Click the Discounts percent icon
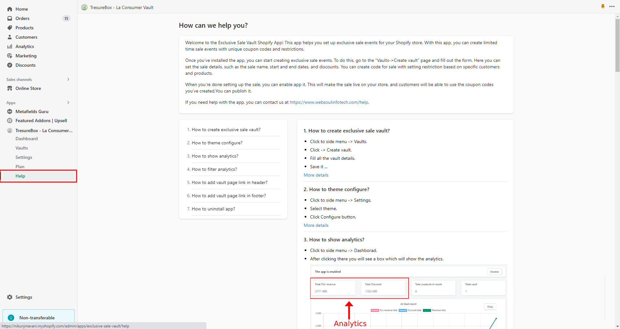 pos(10,65)
